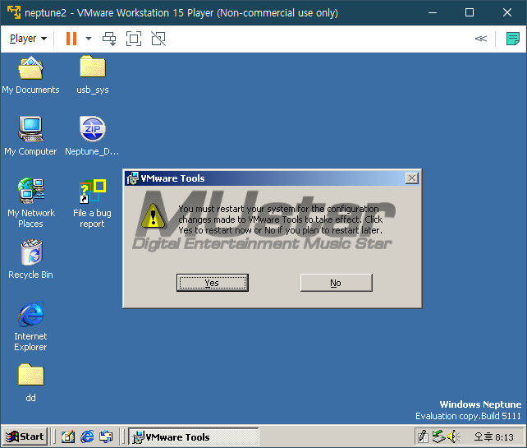The width and height of the screenshot is (527, 448).
Task: Click the VMware Tools dialog title icon
Action: point(132,178)
